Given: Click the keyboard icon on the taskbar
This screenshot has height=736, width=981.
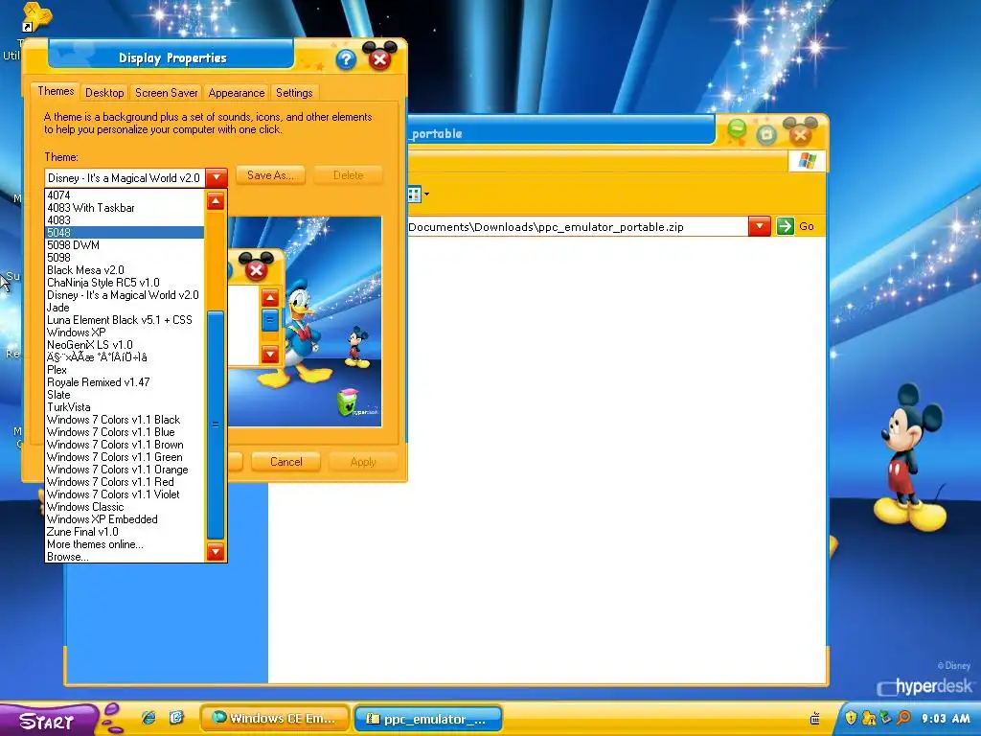Looking at the screenshot, I should [x=814, y=718].
